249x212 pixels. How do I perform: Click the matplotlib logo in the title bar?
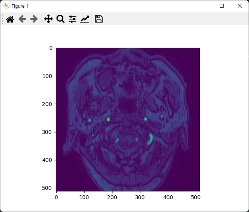tap(7, 6)
